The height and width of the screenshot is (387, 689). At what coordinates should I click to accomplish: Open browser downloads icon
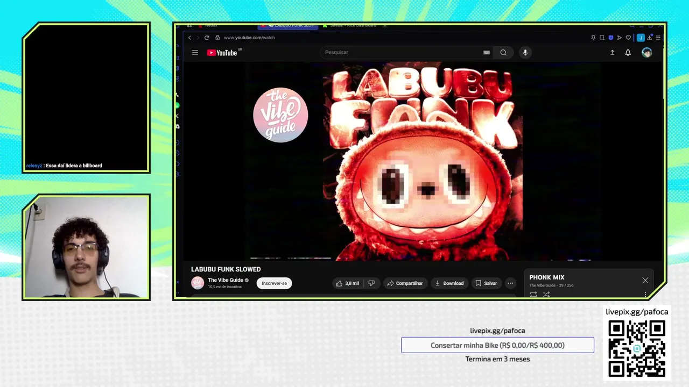(650, 38)
